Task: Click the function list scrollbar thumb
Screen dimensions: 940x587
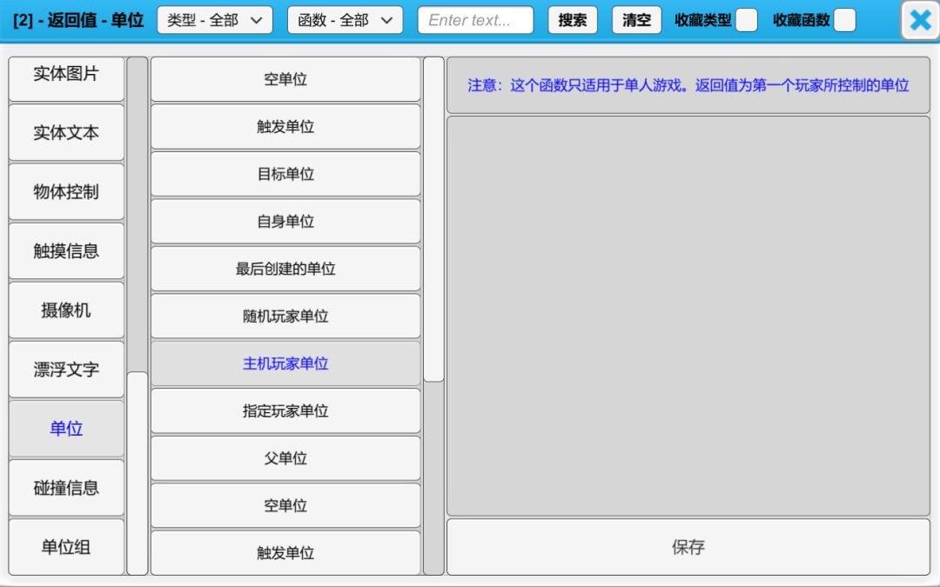Action: 433,219
